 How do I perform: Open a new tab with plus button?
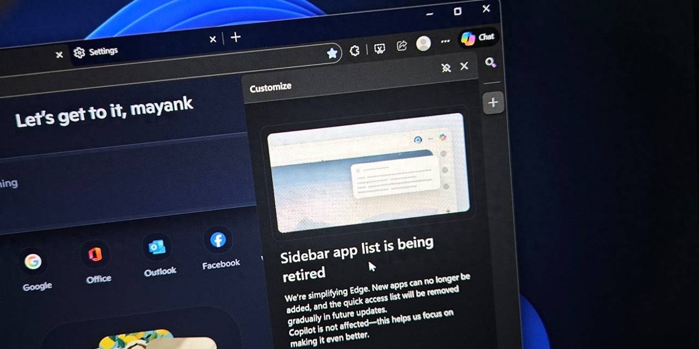click(235, 37)
